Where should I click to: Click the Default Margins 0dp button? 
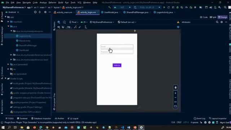pyautogui.click(x=69, y=27)
